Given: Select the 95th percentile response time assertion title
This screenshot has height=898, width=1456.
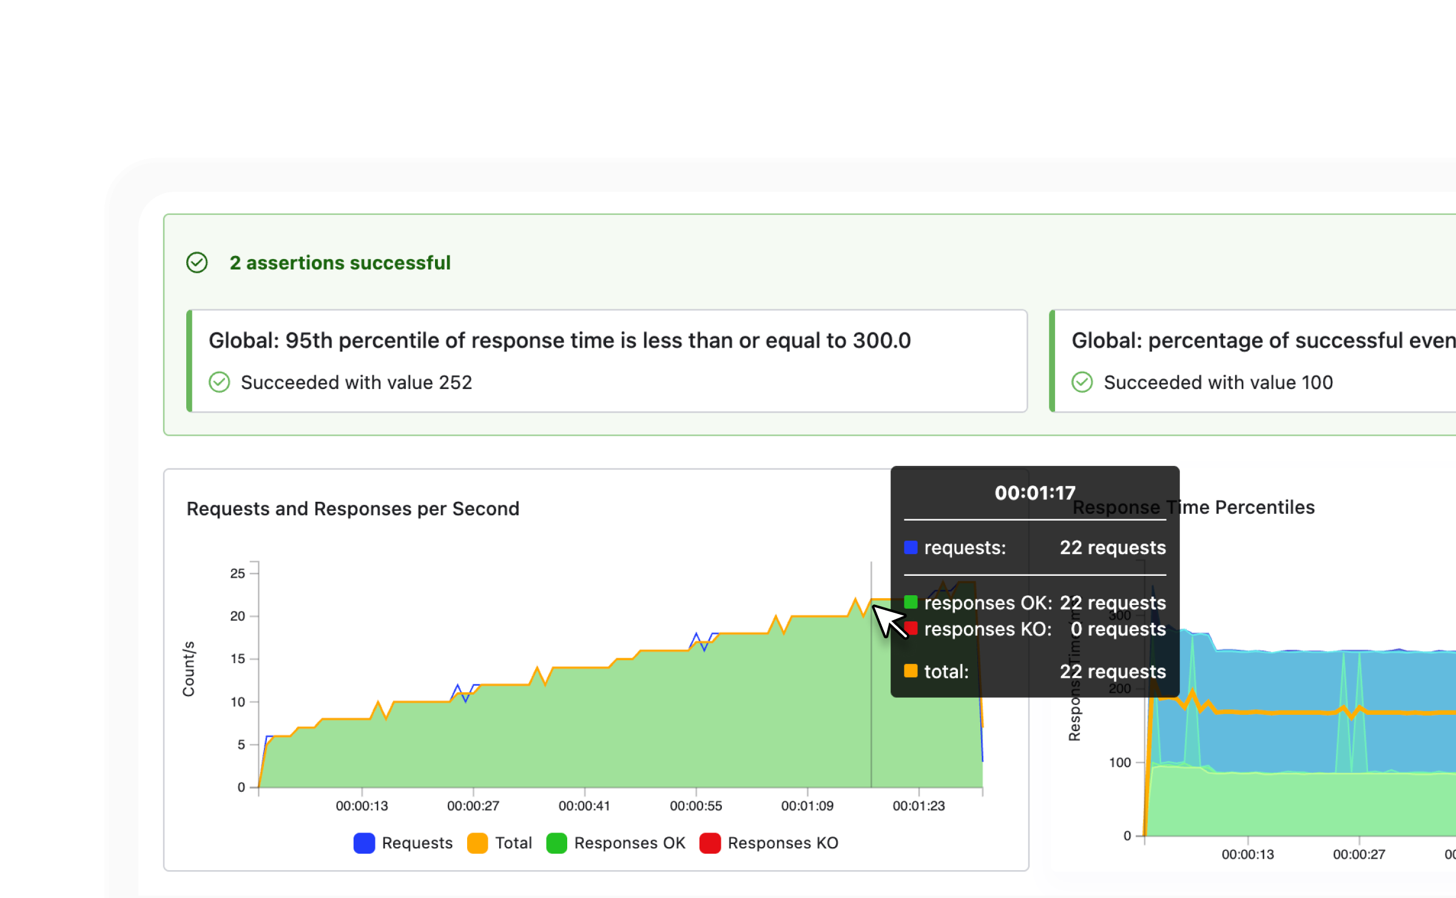Looking at the screenshot, I should coord(559,340).
